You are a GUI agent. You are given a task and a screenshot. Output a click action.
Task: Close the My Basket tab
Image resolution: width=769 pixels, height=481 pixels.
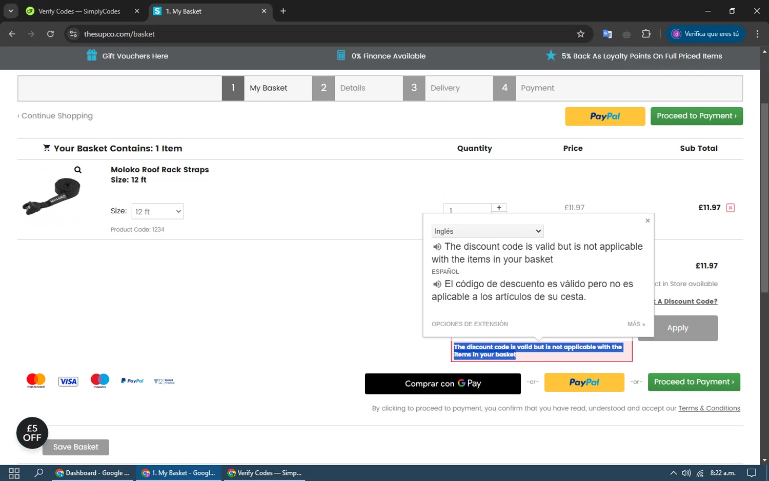(264, 11)
